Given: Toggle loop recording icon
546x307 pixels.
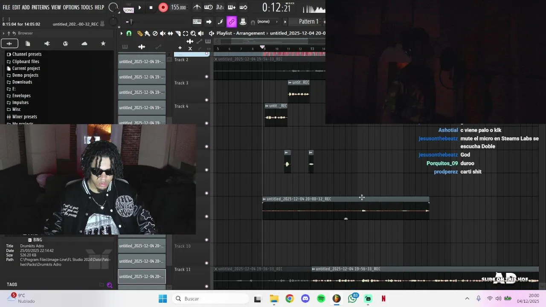Looking at the screenshot, I should 243,7.
